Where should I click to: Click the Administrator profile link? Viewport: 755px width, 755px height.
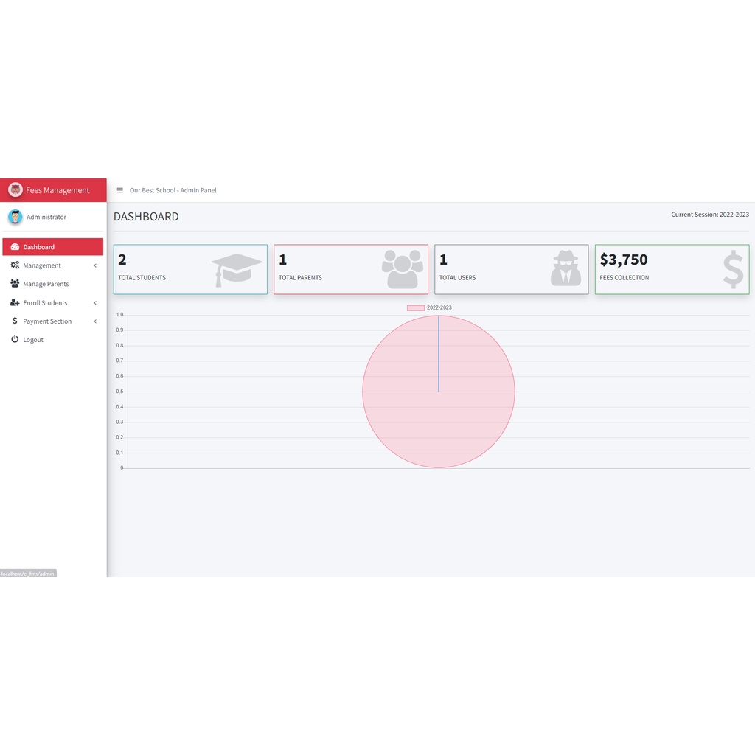46,217
